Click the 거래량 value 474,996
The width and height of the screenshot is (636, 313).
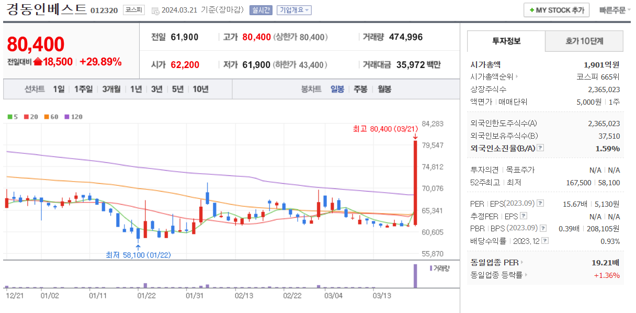[x=406, y=37]
